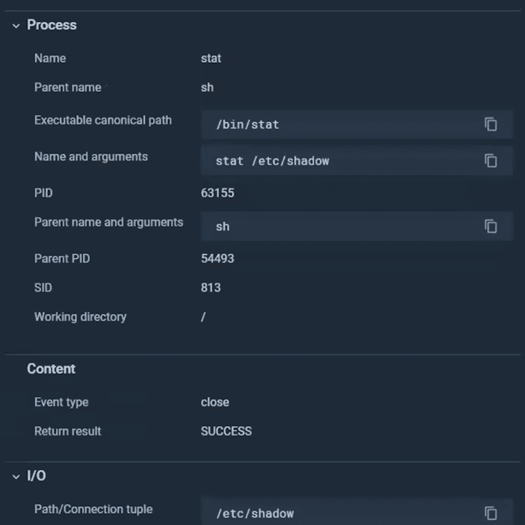Click the Content section header
Viewport: 525px width, 525px height.
[51, 369]
